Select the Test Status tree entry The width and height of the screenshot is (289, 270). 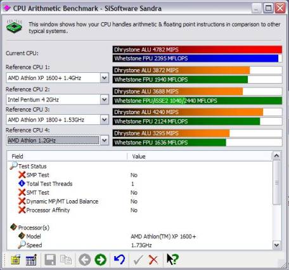[x=32, y=166]
